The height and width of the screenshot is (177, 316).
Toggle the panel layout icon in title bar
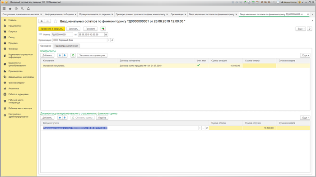[278, 2]
